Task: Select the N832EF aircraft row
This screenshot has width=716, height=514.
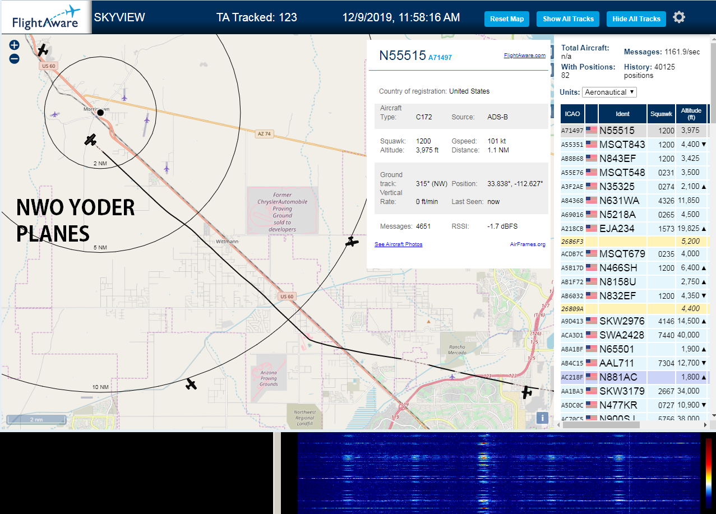Action: click(634, 296)
